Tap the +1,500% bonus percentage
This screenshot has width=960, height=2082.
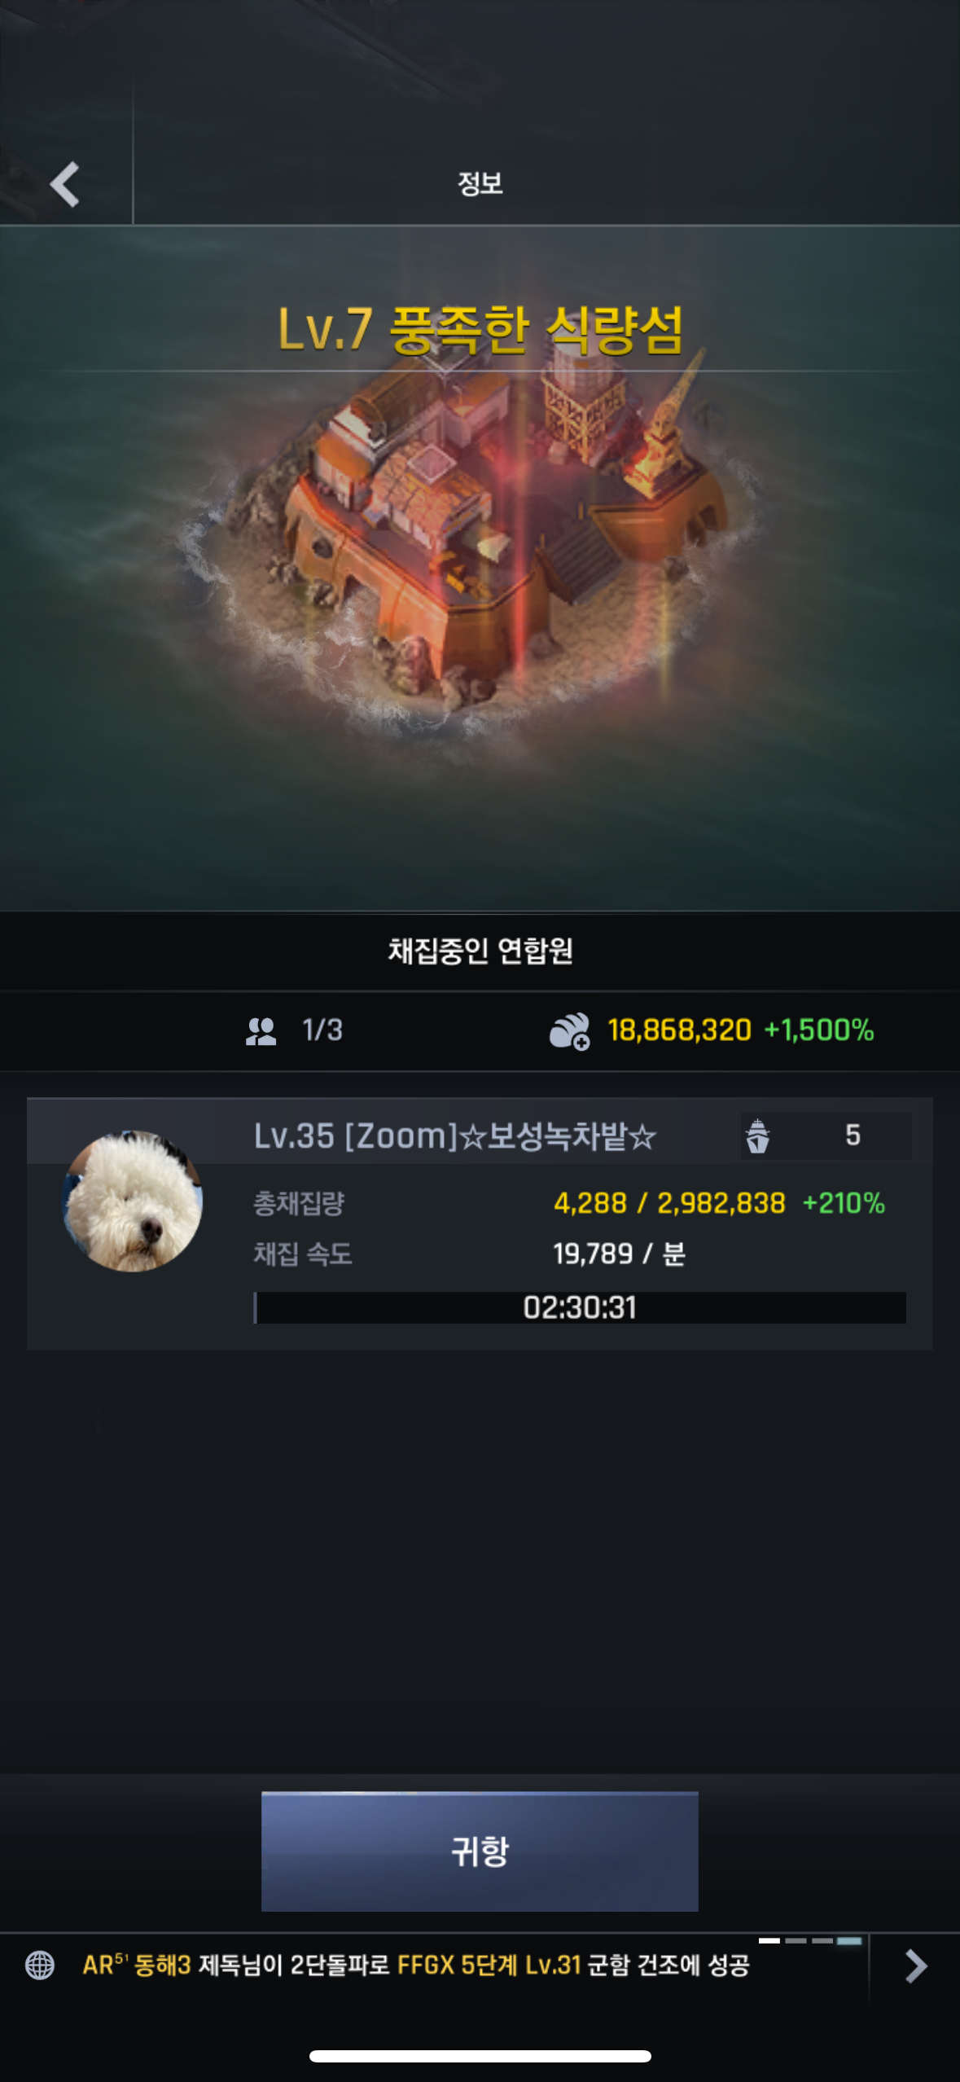point(819,1030)
